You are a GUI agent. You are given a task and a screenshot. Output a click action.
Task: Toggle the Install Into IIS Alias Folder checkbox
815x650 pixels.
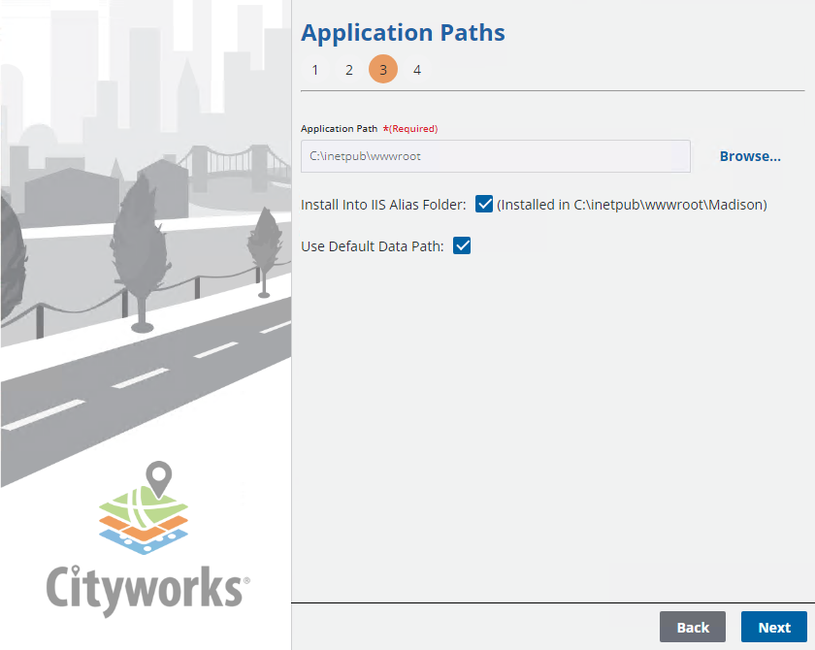pyautogui.click(x=484, y=205)
